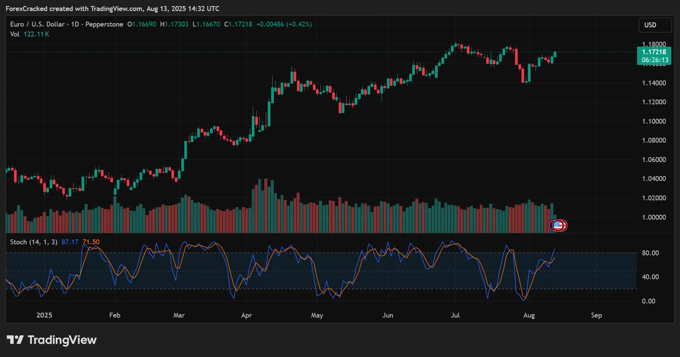Screen dimensions: 680x357
Task: Open the 1D timeframe option in the legend
Action: click(74, 24)
